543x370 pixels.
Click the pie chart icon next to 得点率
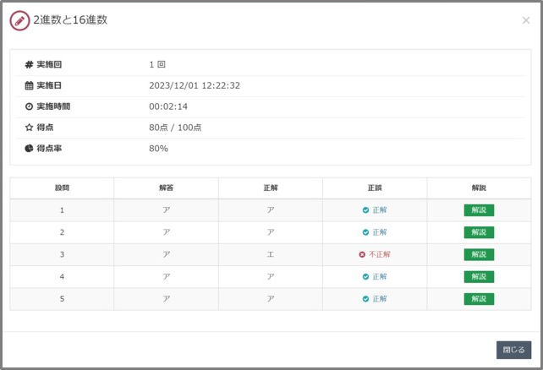click(29, 149)
